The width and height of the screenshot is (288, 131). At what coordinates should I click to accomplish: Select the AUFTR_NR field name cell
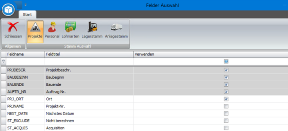pos(26,92)
